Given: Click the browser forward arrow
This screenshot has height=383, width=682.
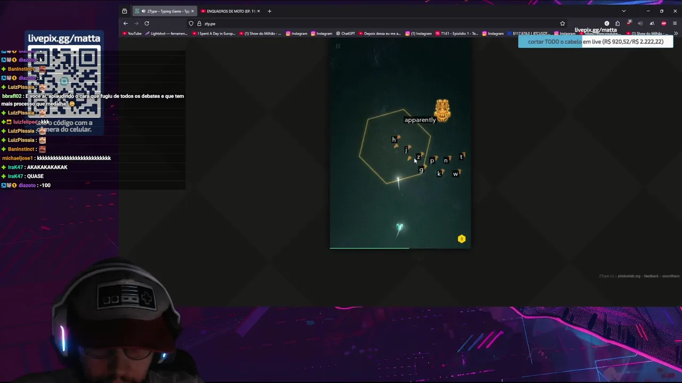Looking at the screenshot, I should click(x=136, y=23).
